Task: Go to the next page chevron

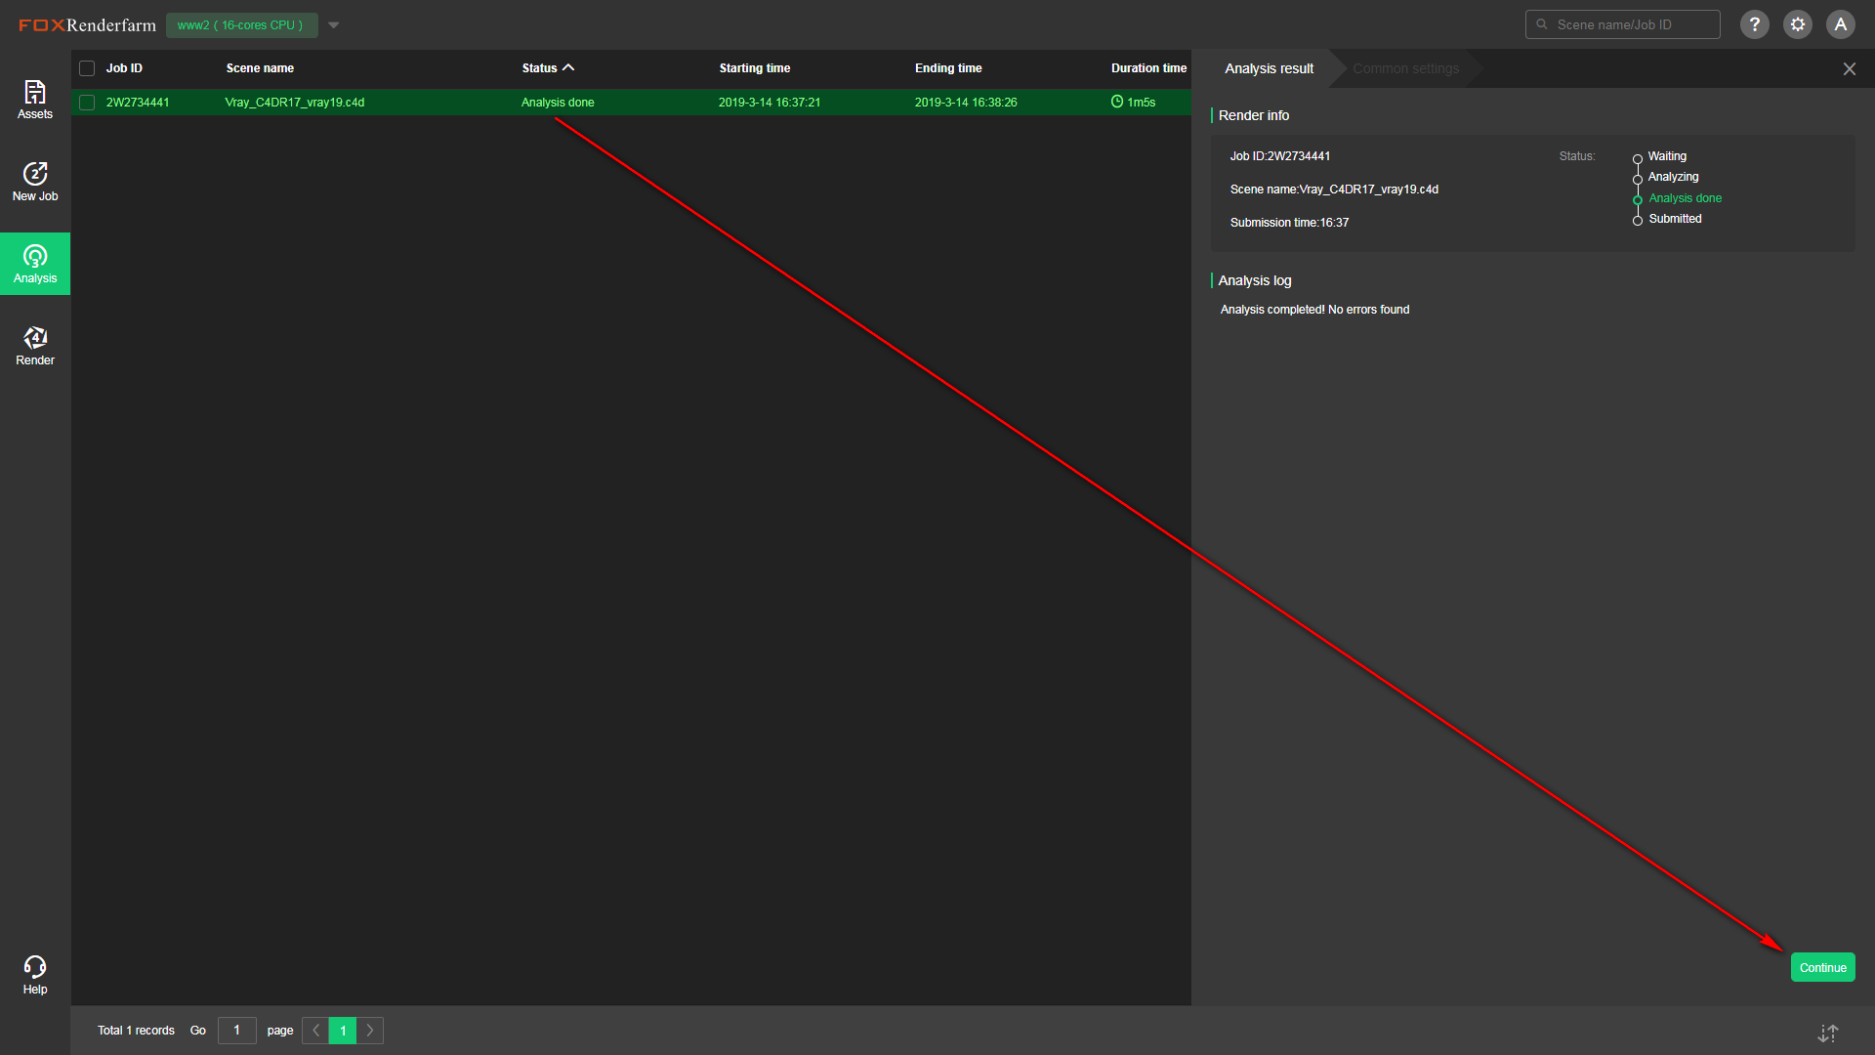Action: 370,1031
